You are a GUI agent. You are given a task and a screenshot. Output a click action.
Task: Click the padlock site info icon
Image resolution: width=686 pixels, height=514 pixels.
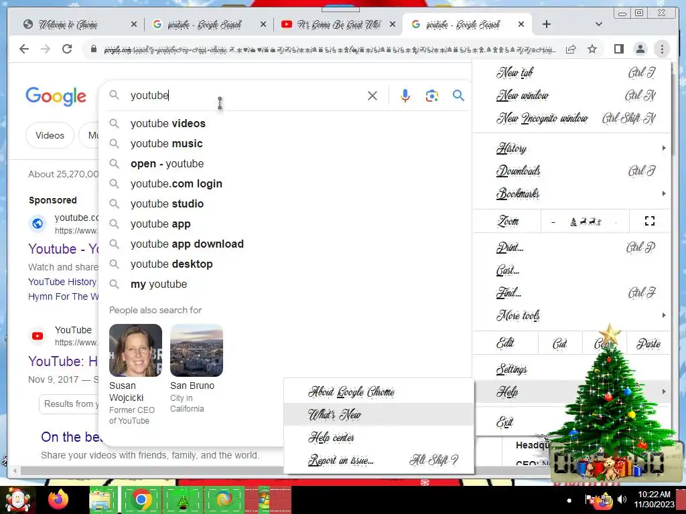coord(93,49)
